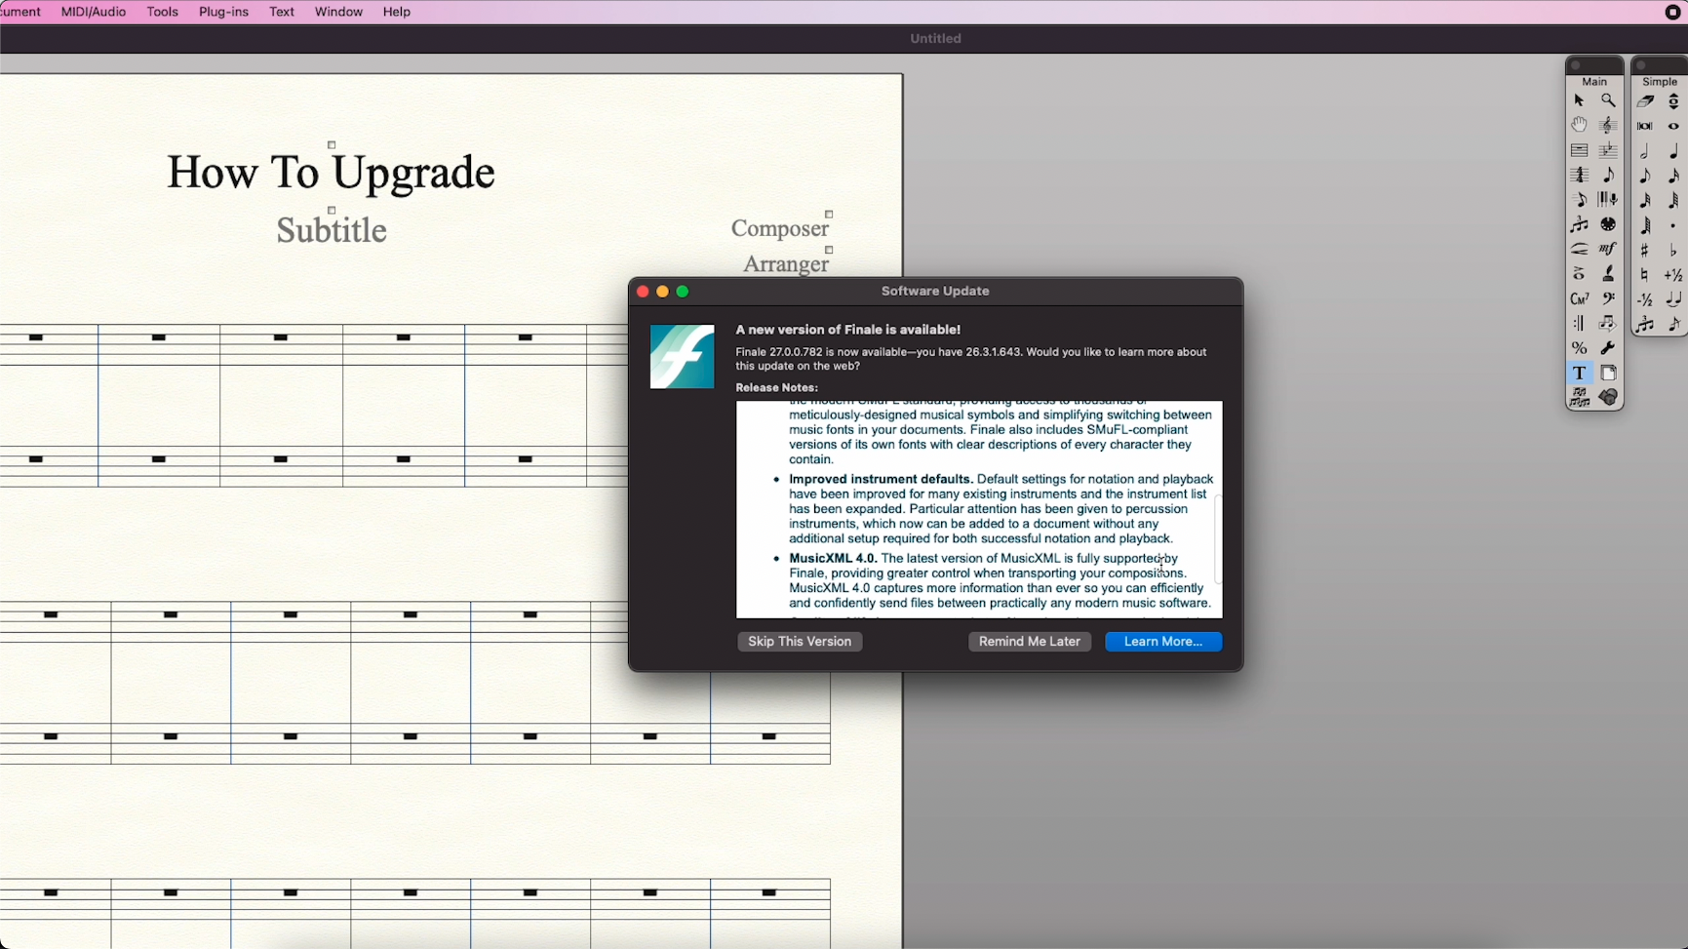Close the Main tool palette
This screenshot has height=949, width=1688.
tap(1576, 65)
